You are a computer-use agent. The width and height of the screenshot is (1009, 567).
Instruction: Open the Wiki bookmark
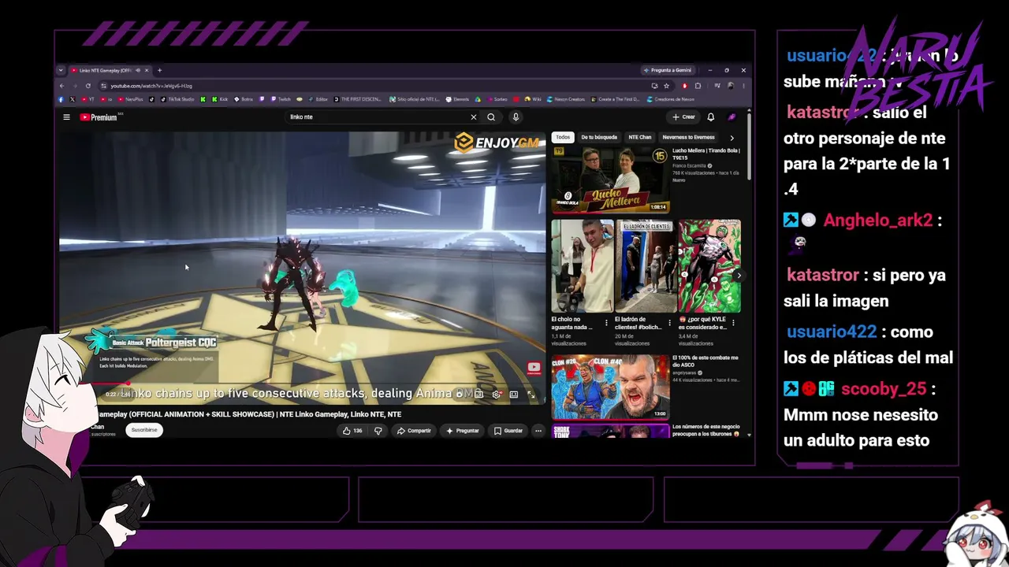coord(533,99)
